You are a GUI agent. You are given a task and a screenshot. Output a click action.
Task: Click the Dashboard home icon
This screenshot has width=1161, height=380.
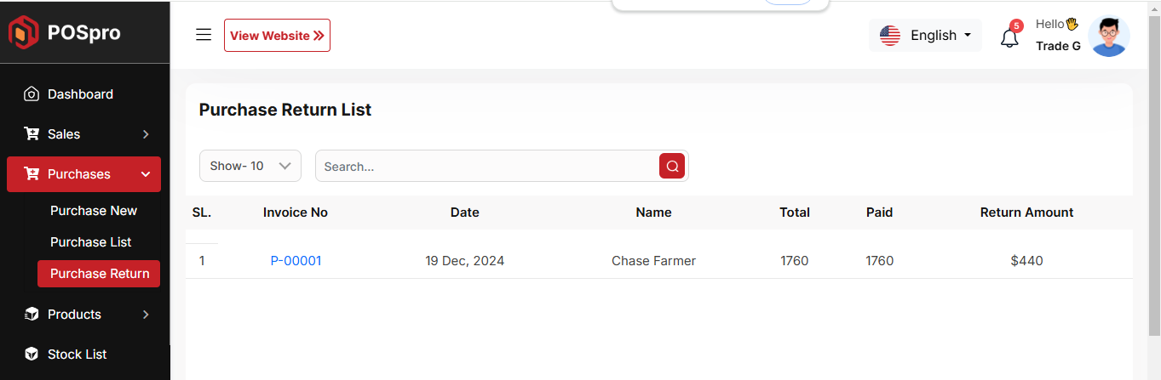pos(32,94)
